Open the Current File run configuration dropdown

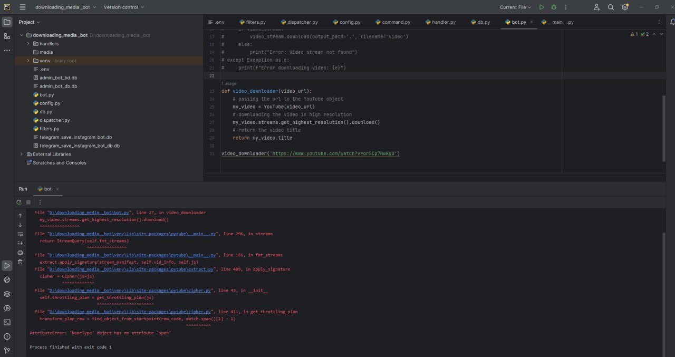pyautogui.click(x=515, y=7)
